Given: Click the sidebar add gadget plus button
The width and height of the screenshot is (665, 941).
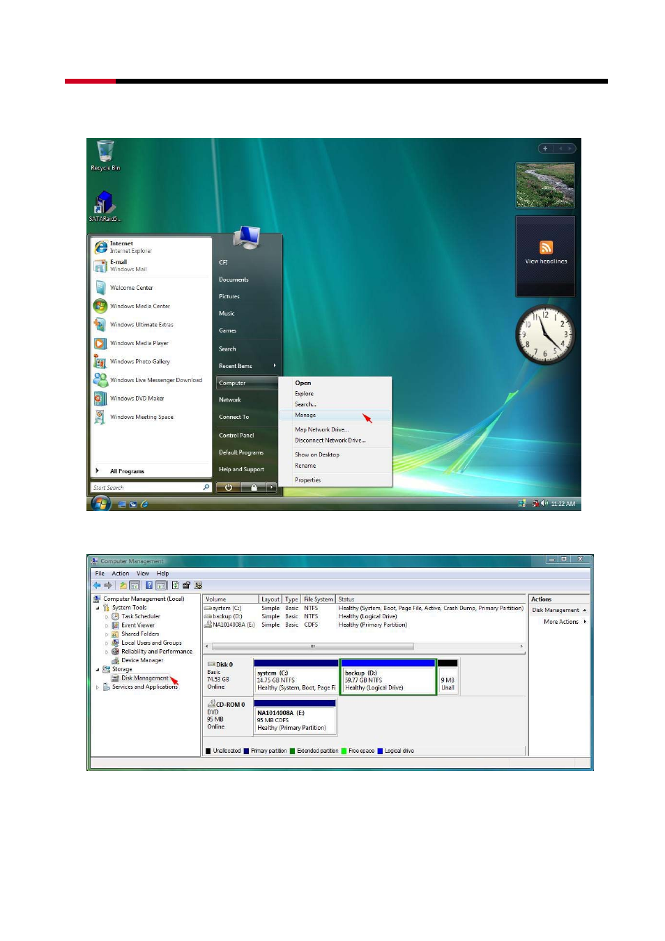Looking at the screenshot, I should click(545, 148).
